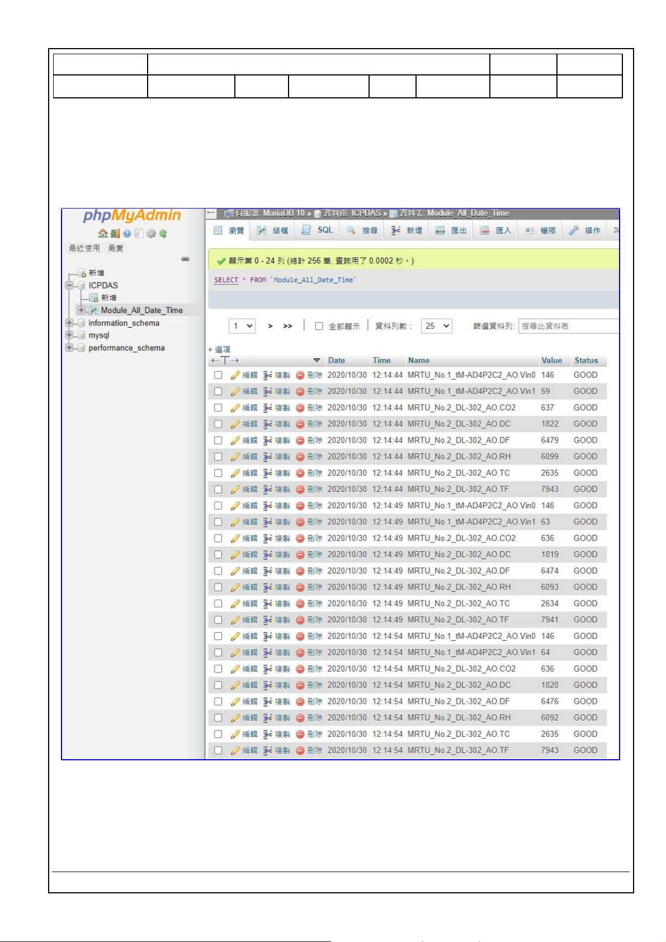The width and height of the screenshot is (666, 942).
Task: Click copy icon for 12:14:44 DF row
Action: click(268, 441)
